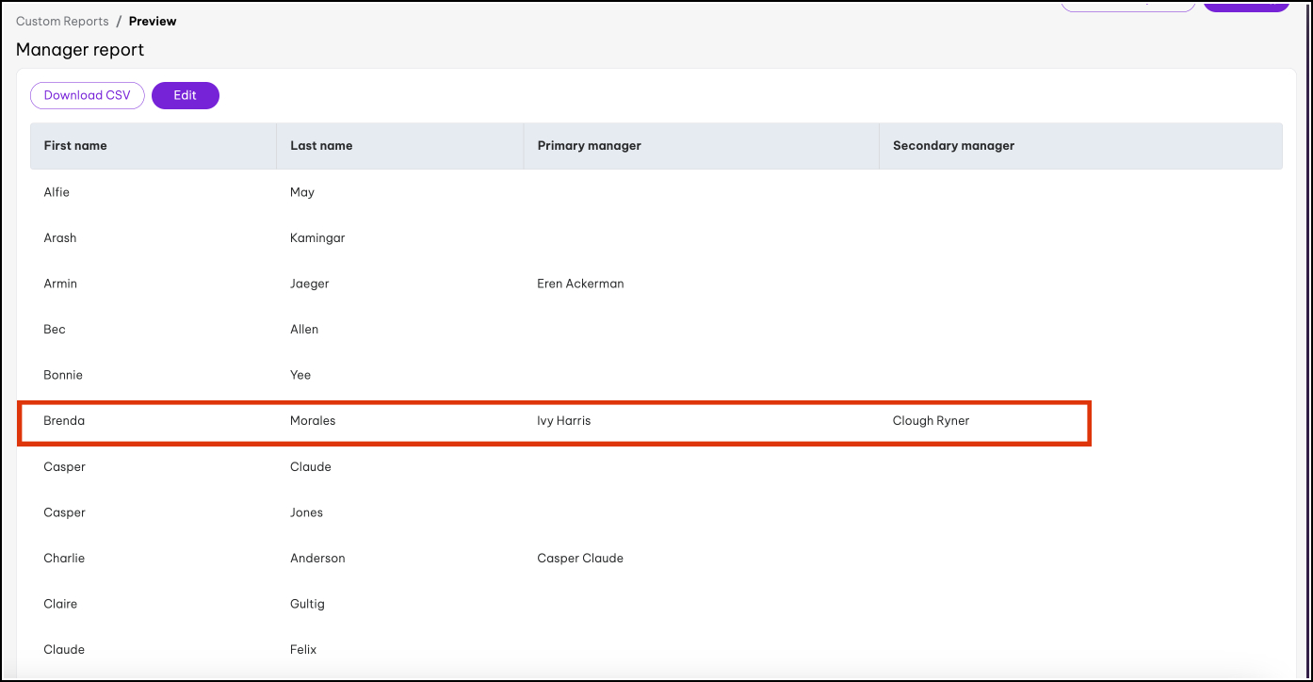This screenshot has width=1313, height=682.
Task: Select secondary manager Clough Ryner
Action: click(931, 421)
